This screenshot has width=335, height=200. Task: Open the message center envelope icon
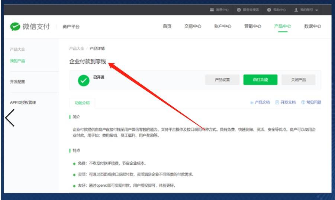pyautogui.click(x=212, y=10)
